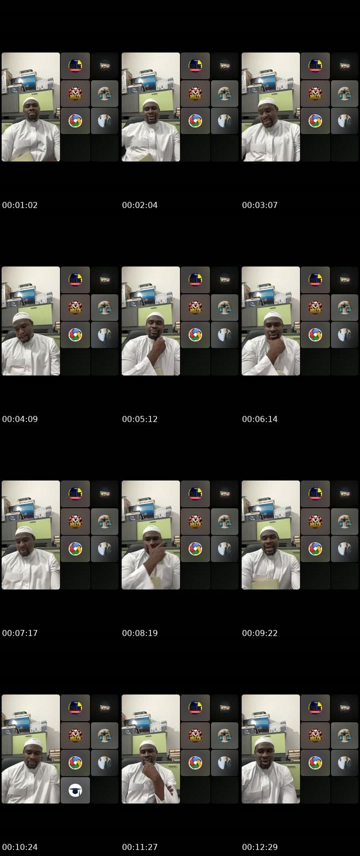Open the speaker video frame at 00:04:09
Viewport: 360px width, 856px height.
point(30,321)
